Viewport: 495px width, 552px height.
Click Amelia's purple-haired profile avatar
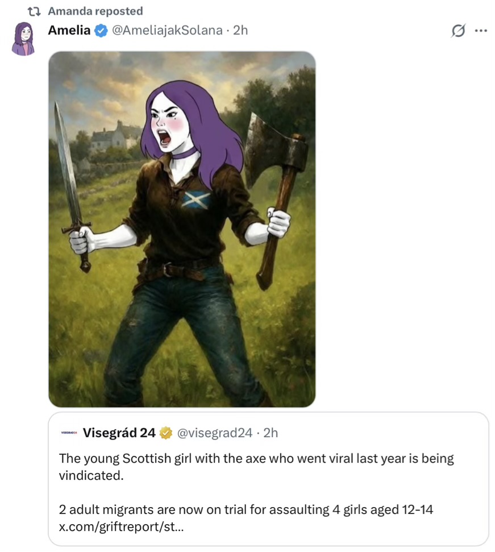[23, 39]
